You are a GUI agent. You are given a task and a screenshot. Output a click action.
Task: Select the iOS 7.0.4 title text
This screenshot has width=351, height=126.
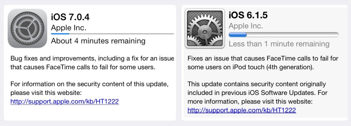(x=70, y=17)
